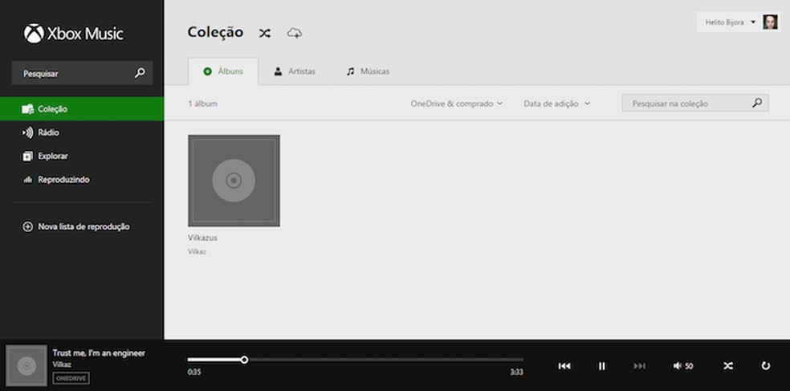Click Vilkaz artist in the player bar
The width and height of the screenshot is (790, 391).
tap(62, 365)
